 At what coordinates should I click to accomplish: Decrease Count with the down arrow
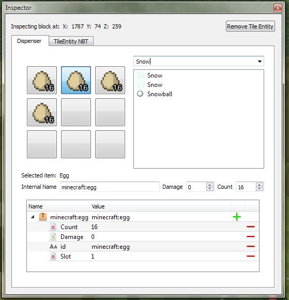pyautogui.click(x=260, y=189)
